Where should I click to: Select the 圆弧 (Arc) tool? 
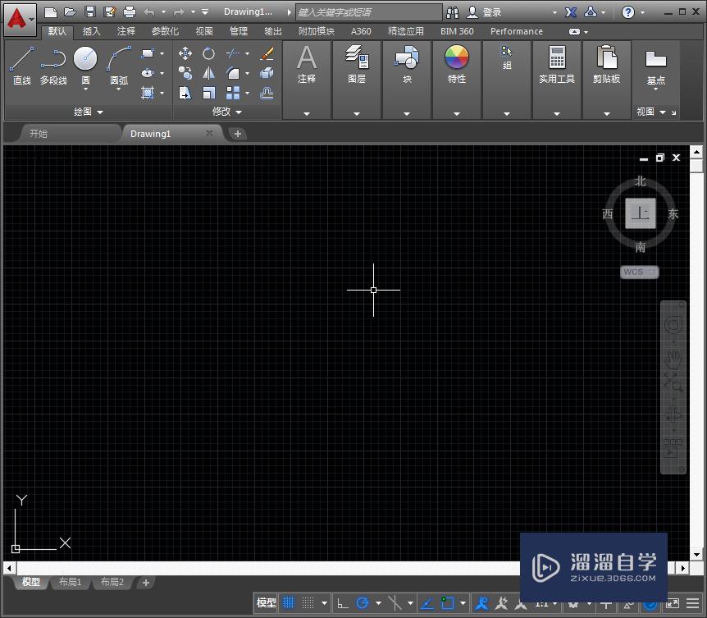click(117, 59)
